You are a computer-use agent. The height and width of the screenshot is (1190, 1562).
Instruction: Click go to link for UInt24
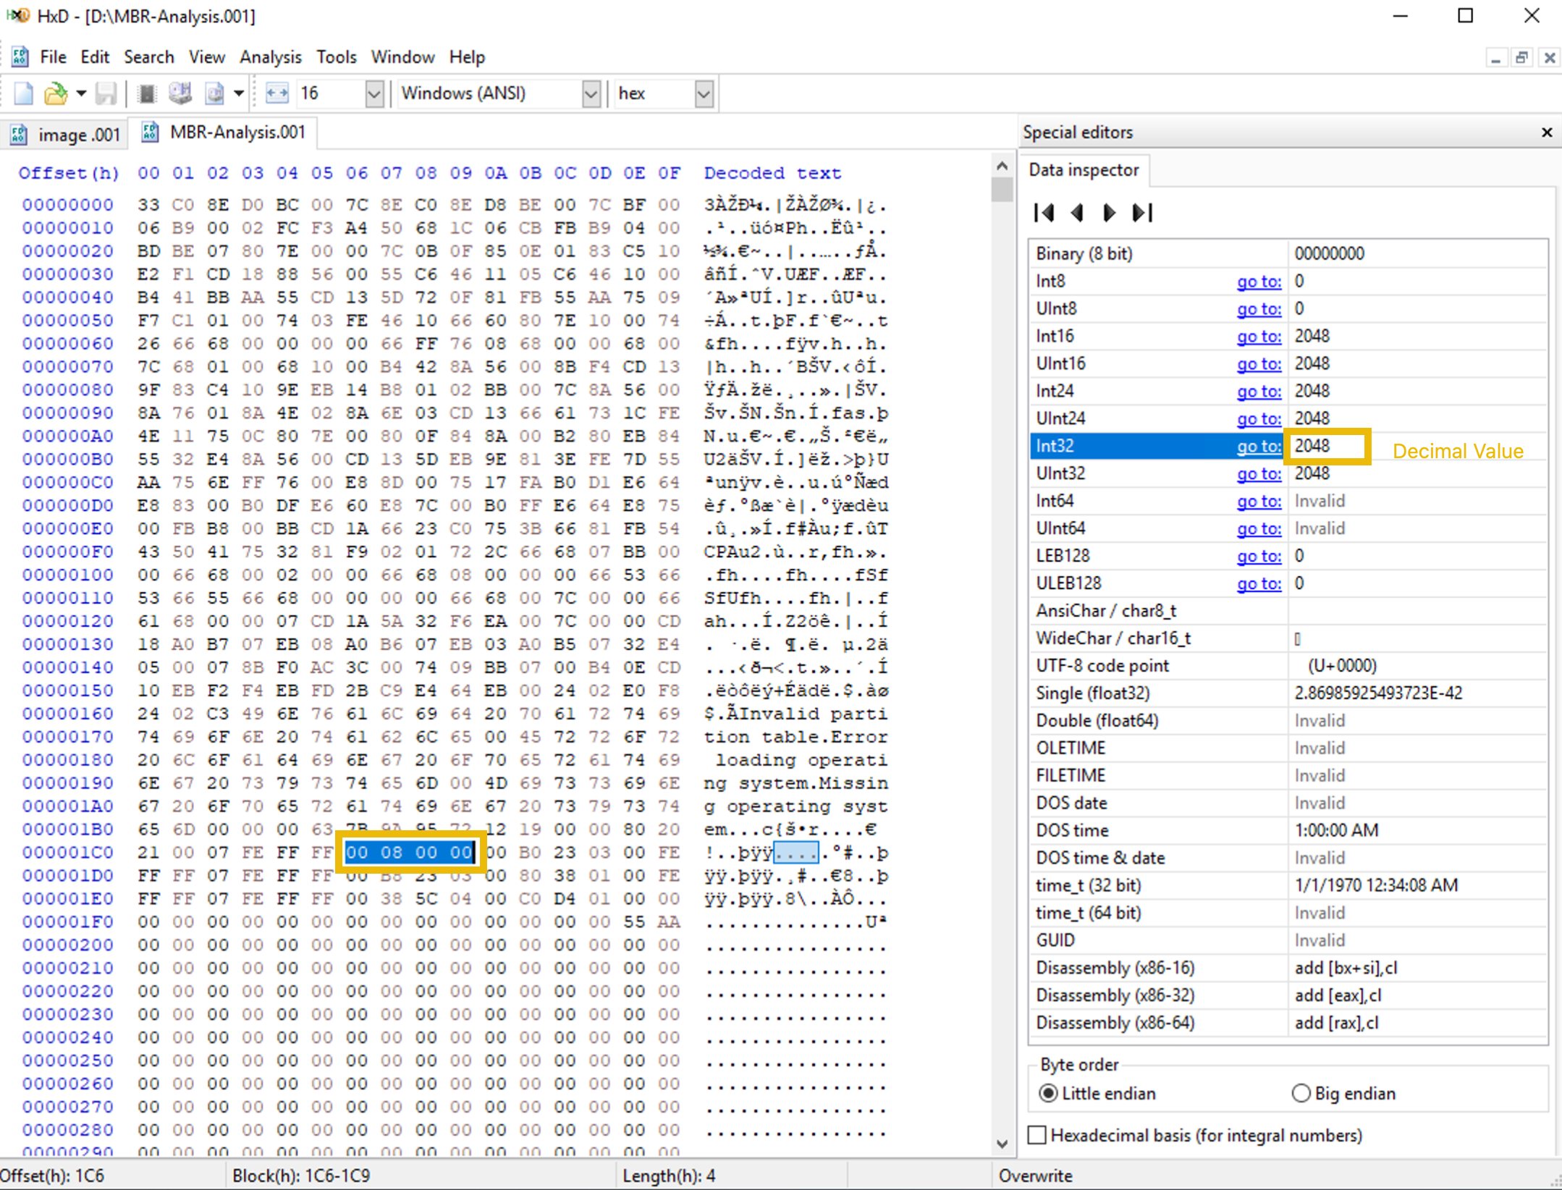pos(1259,419)
